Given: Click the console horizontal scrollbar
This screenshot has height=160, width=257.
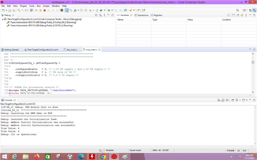Looking at the screenshot, I should (x=127, y=146).
